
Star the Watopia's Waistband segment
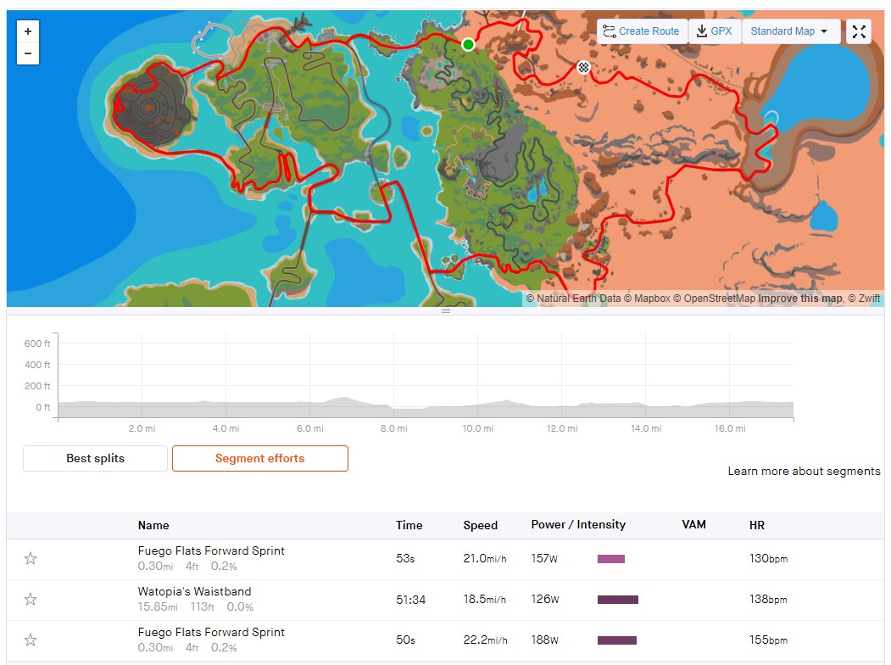(x=31, y=600)
